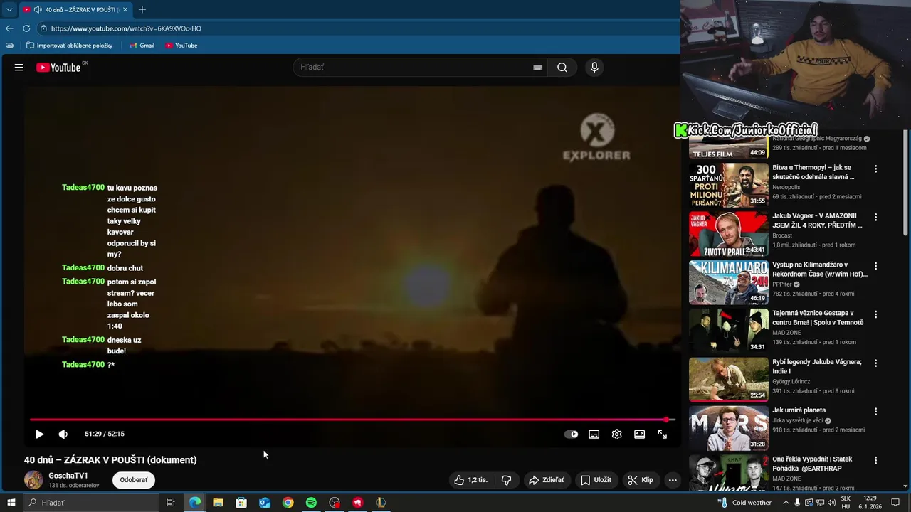
Task: Save the video with Uložiť
Action: click(596, 480)
